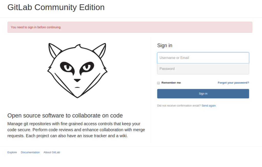Click Send again to resend confirmation email
Viewport: 262px width, 167px height.
pyautogui.click(x=209, y=105)
